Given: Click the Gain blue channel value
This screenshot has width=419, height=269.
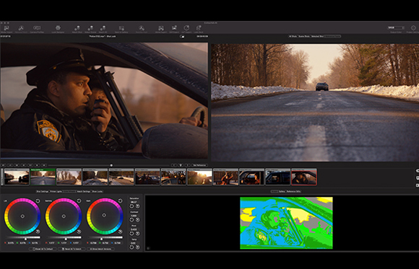Looking at the screenshot, I should pyautogui.click(x=116, y=243).
